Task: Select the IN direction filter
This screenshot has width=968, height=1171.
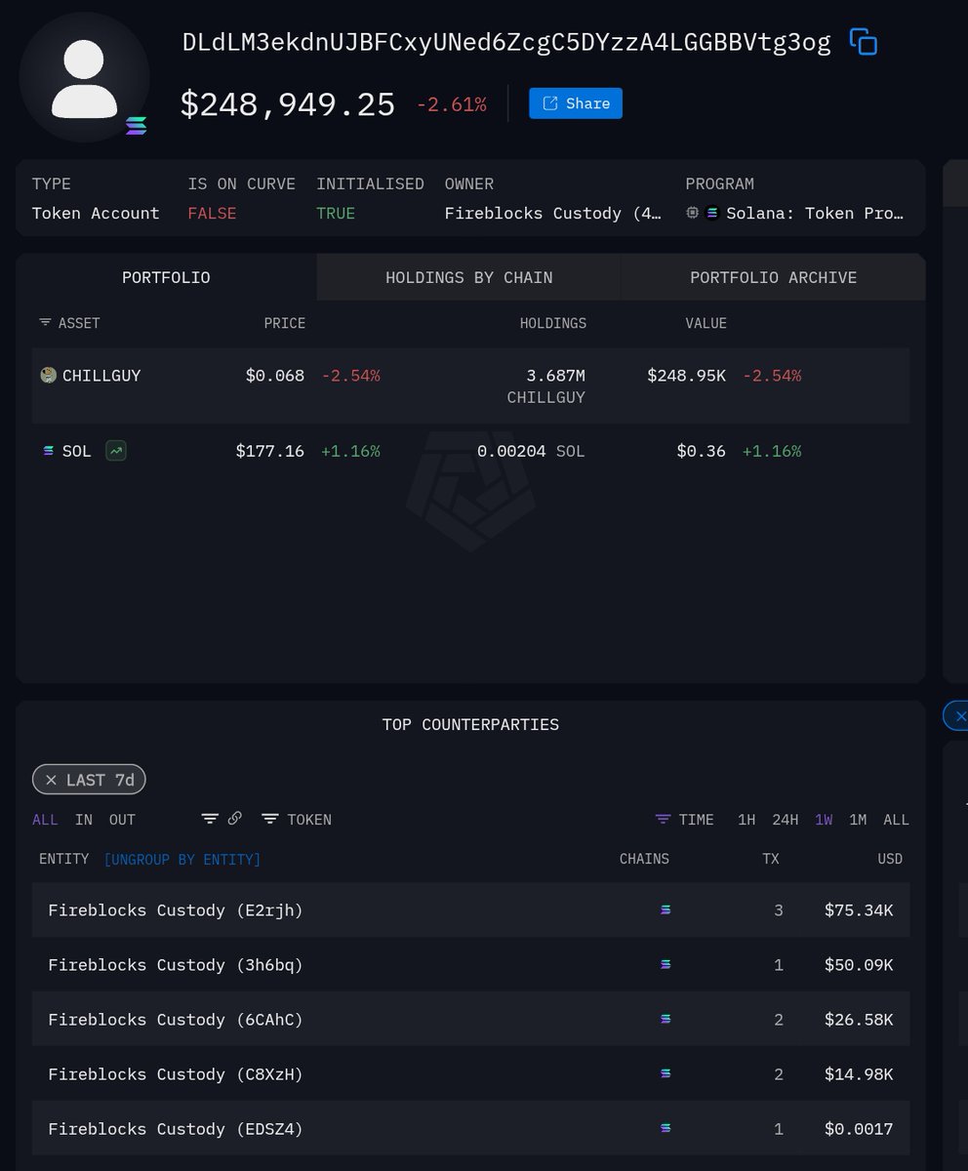Action: tap(84, 820)
